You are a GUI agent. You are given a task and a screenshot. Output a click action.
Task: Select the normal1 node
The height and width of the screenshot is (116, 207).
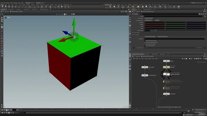tap(166, 94)
